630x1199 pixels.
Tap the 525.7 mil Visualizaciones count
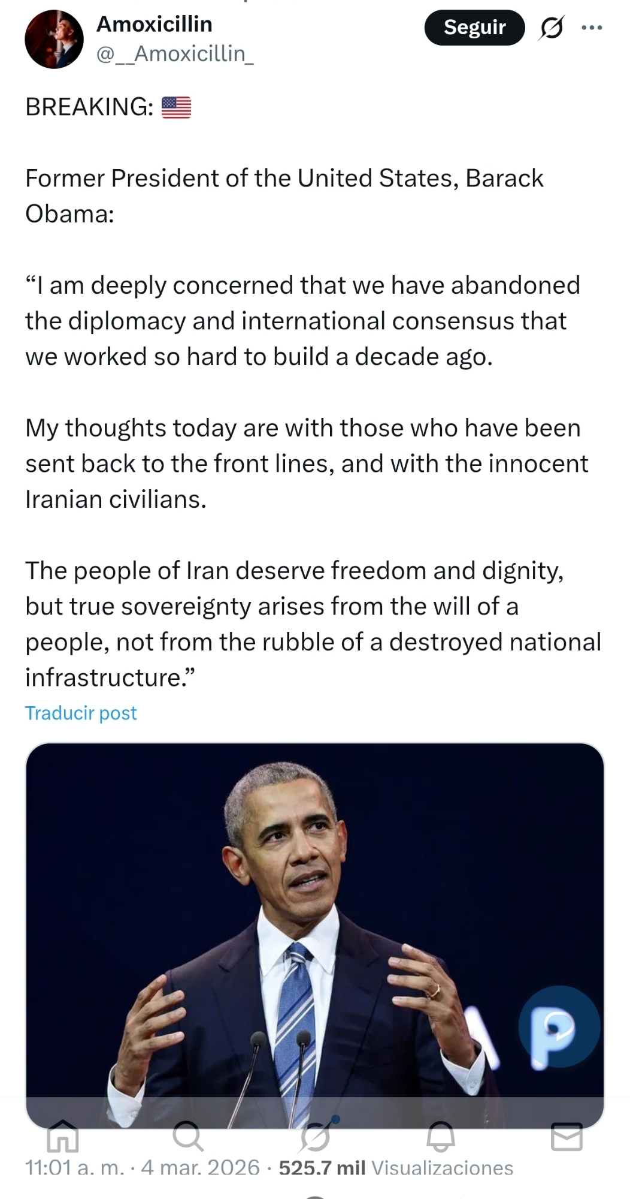[396, 1167]
